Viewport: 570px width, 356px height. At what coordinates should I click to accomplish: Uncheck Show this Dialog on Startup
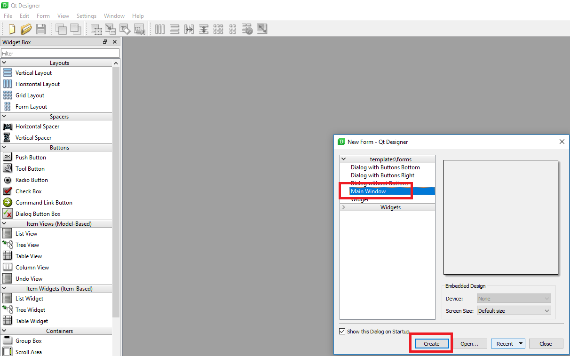tap(342, 332)
